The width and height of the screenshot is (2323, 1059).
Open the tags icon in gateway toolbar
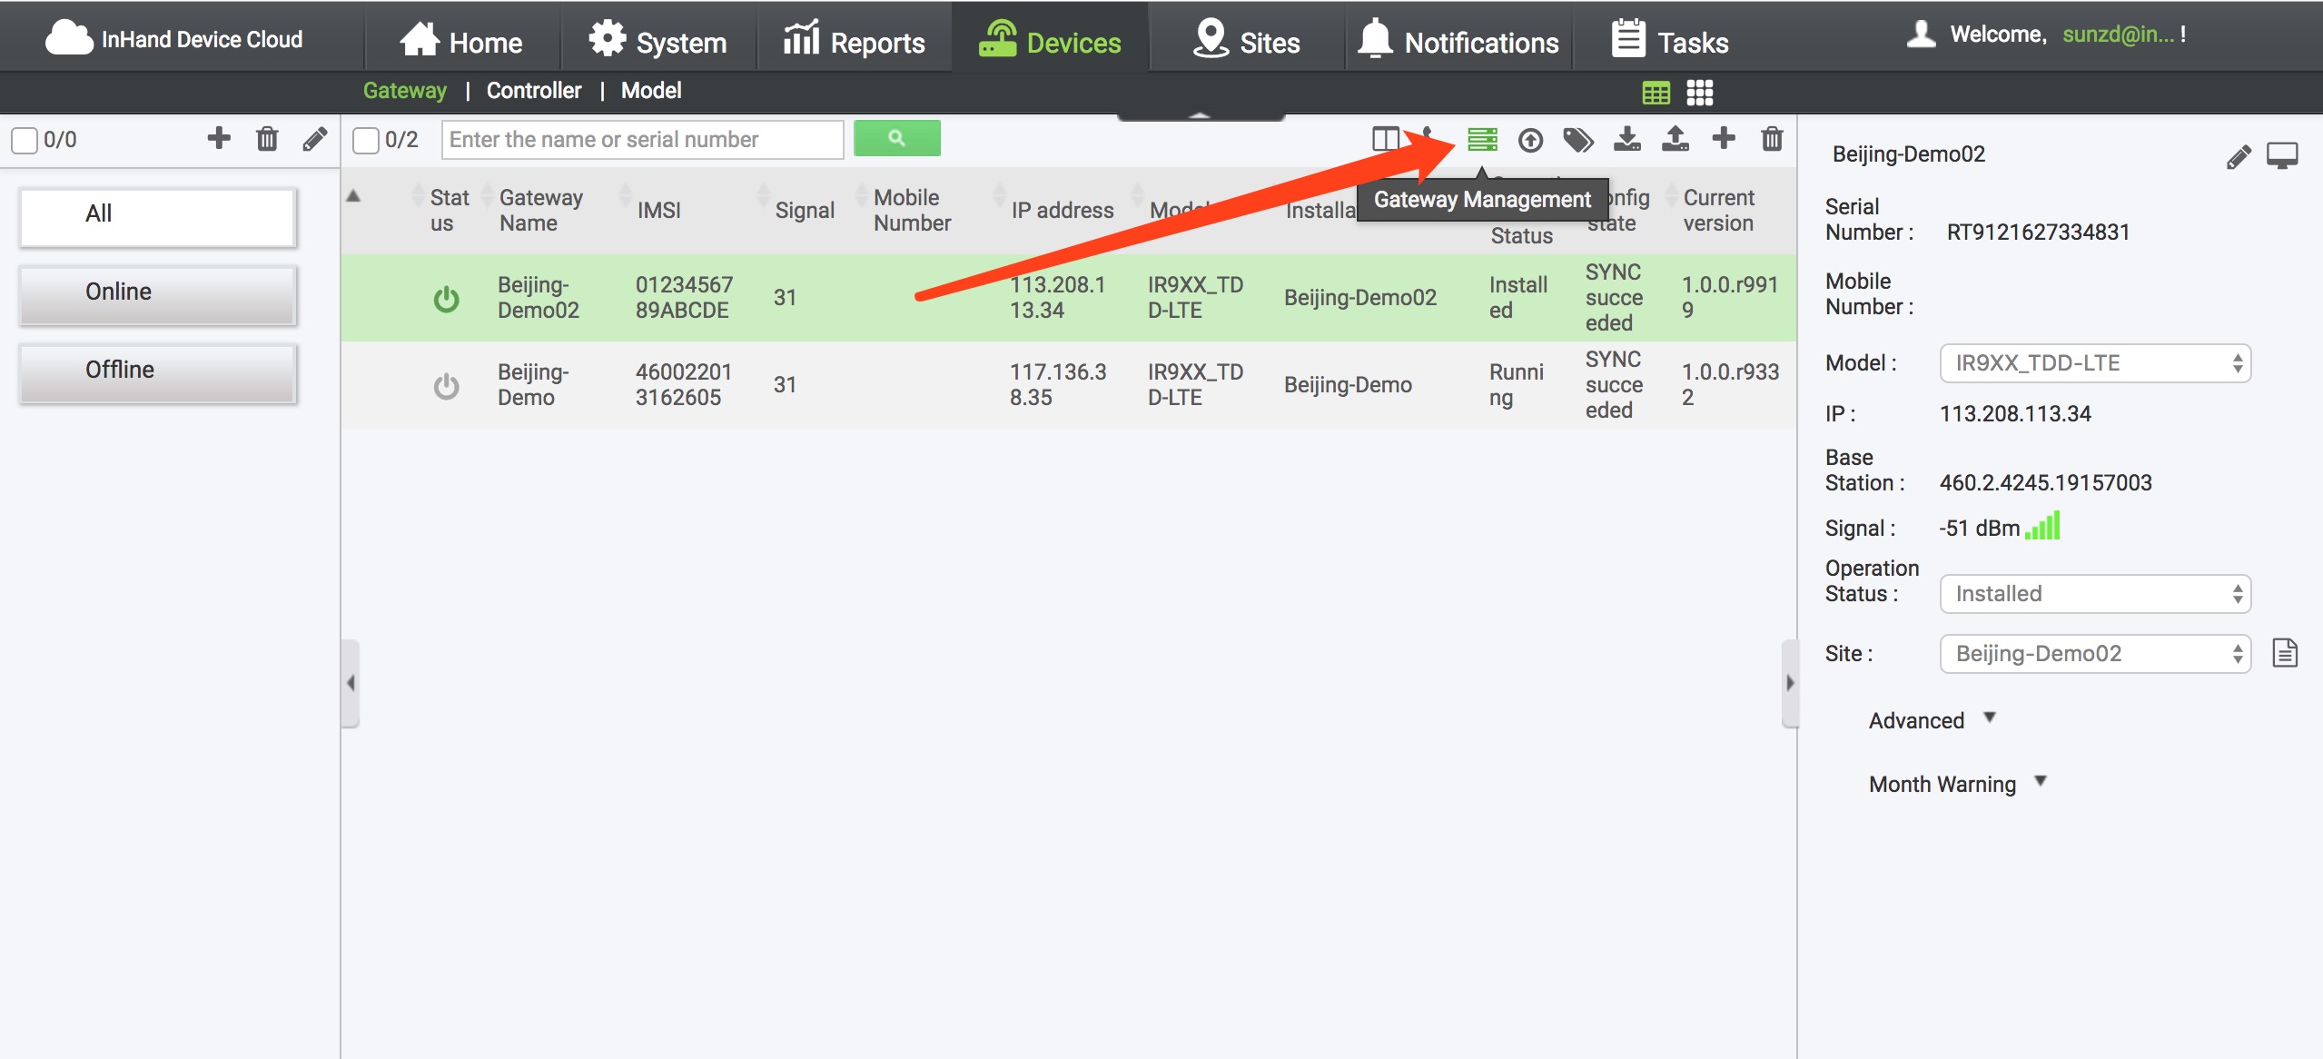(1577, 140)
